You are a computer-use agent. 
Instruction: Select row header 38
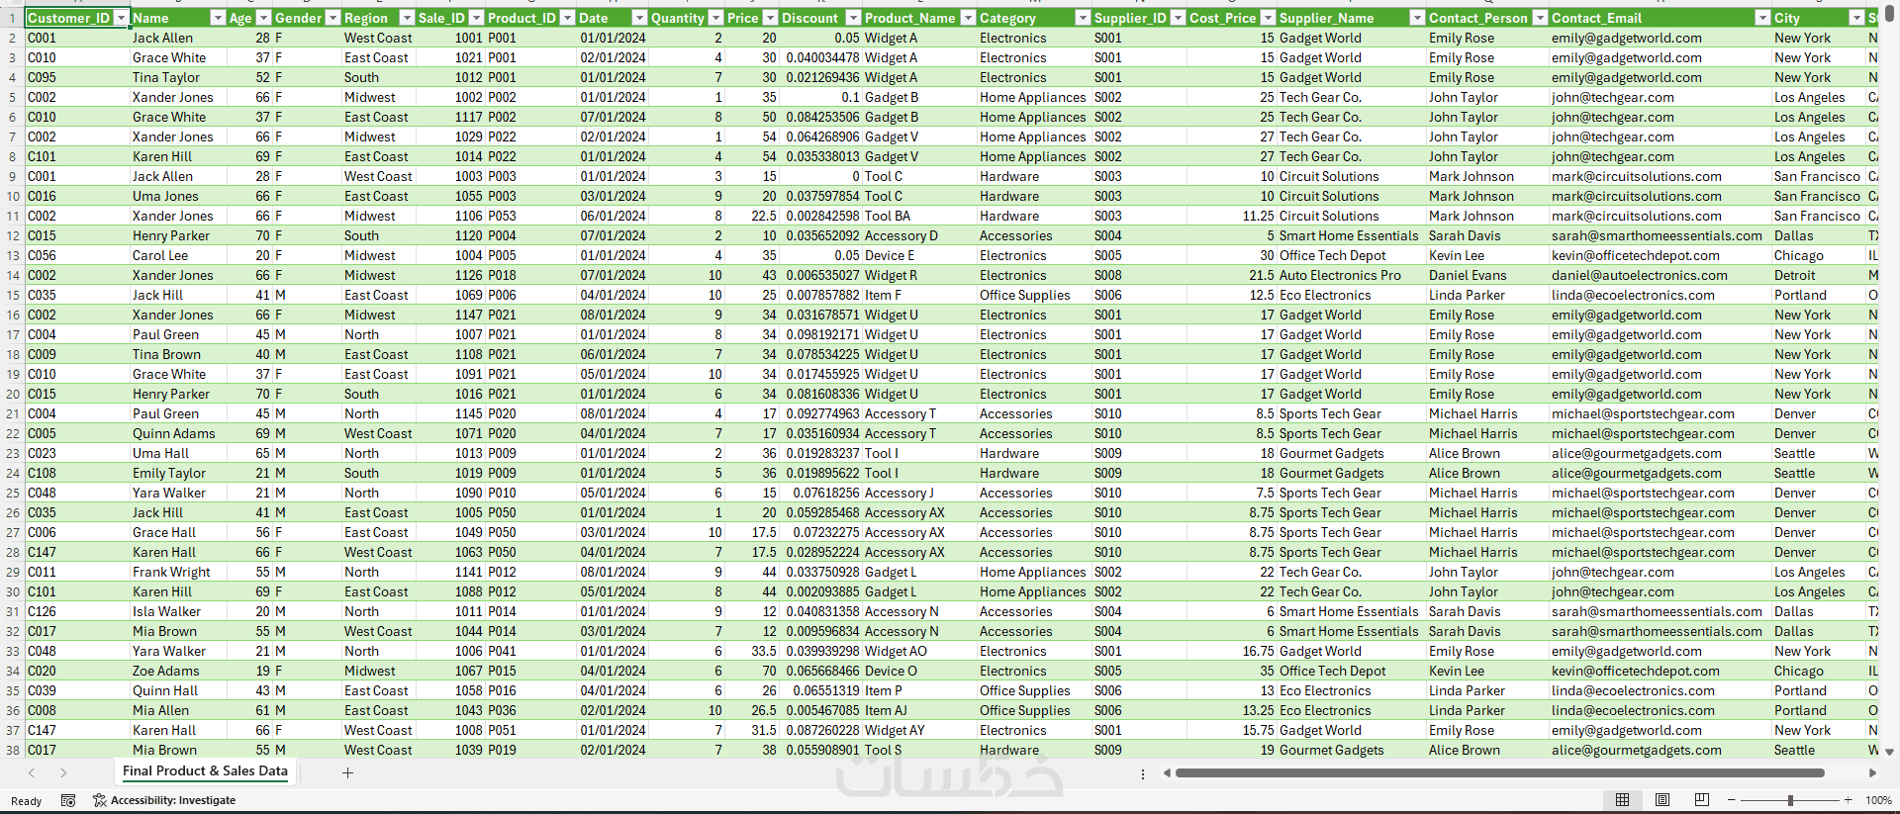tap(12, 750)
